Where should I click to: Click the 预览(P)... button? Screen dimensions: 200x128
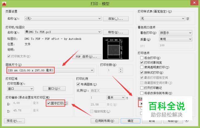click(14, 121)
